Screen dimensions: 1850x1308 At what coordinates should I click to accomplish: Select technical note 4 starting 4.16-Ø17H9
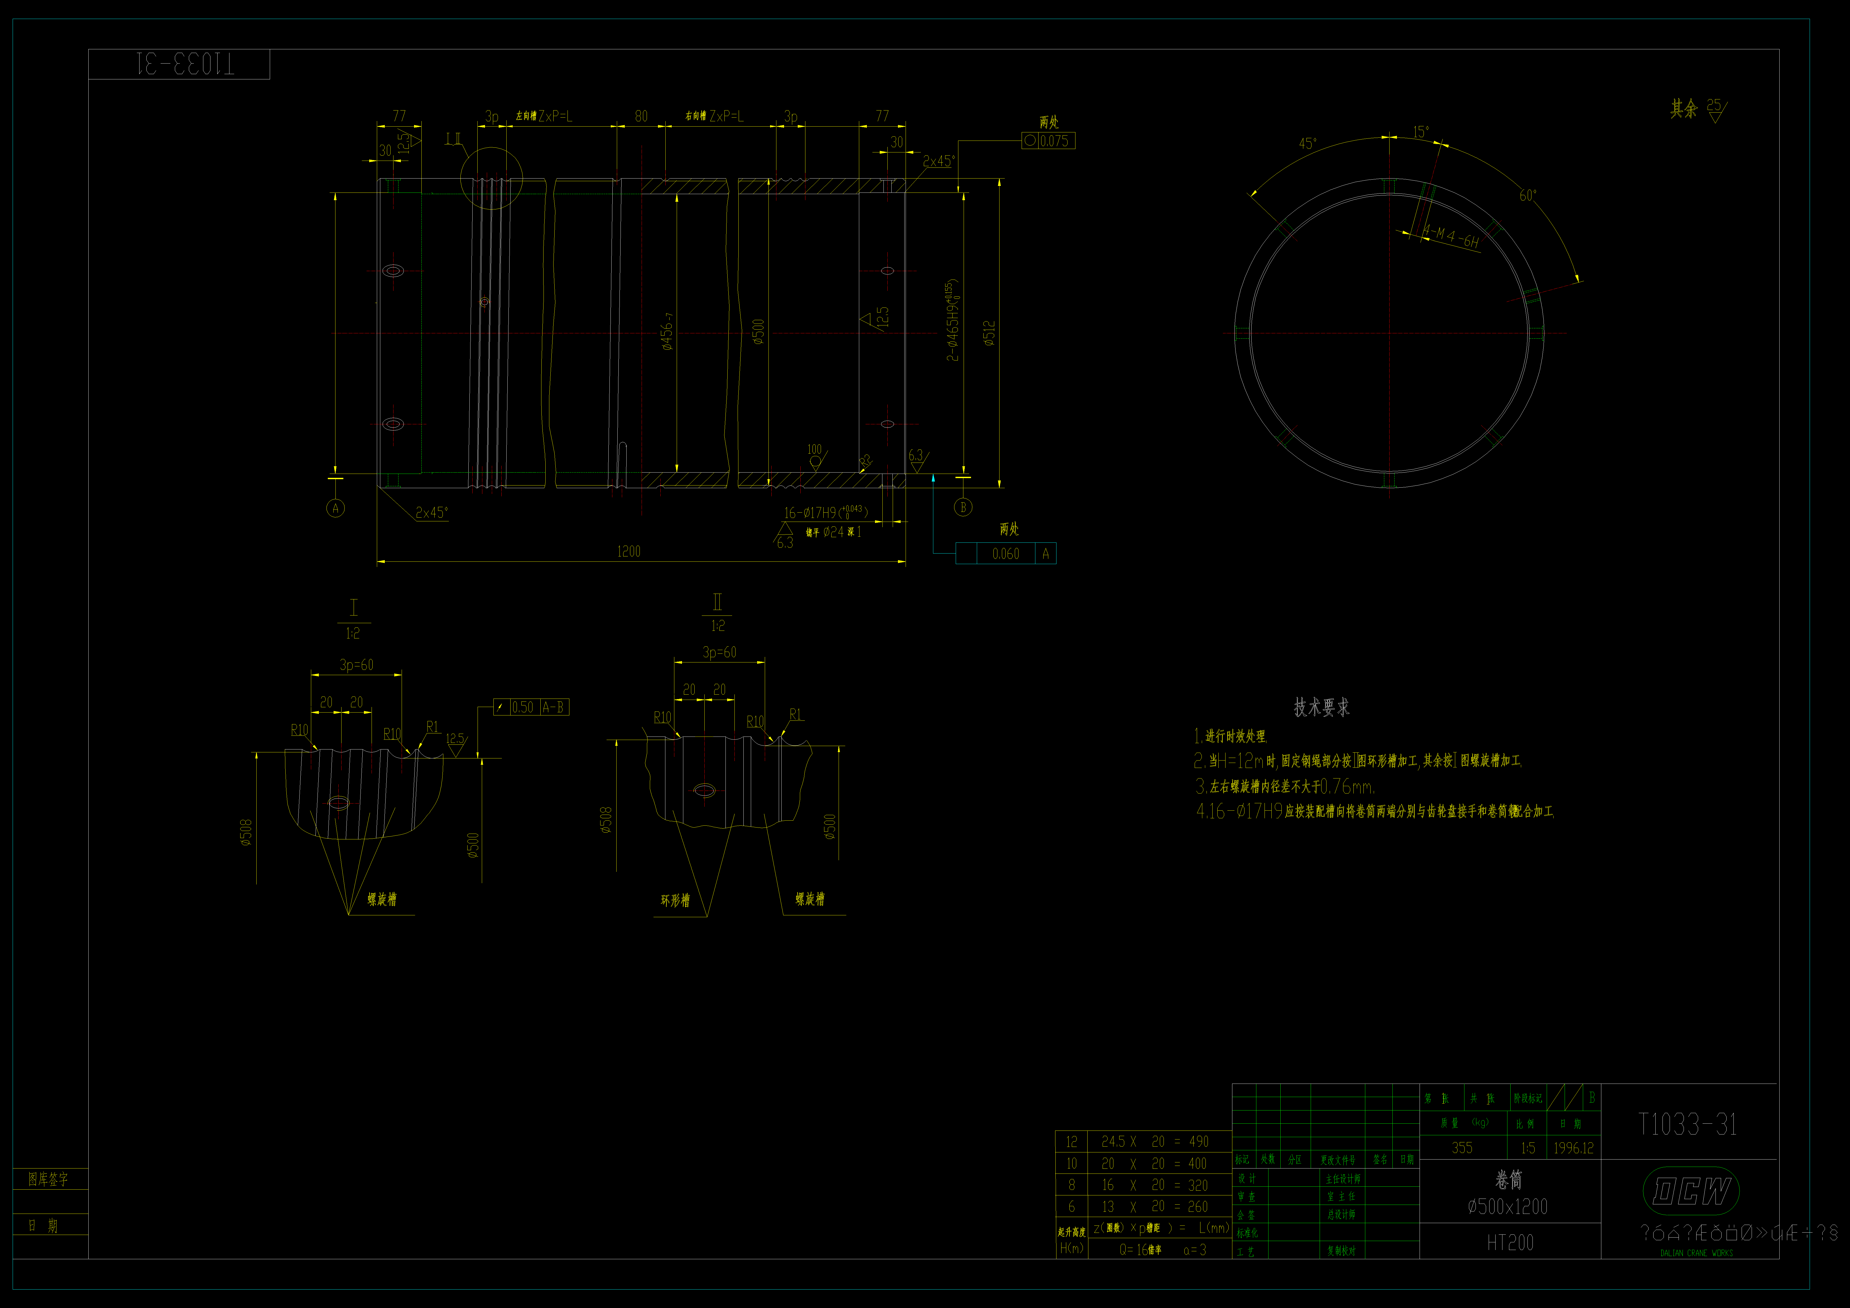pos(1375,811)
